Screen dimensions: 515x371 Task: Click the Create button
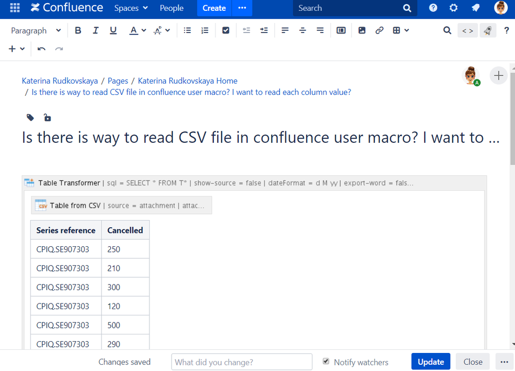[x=214, y=8]
